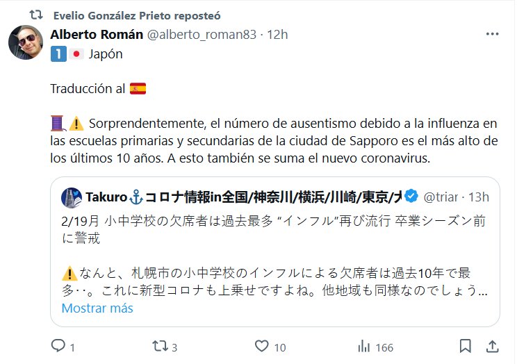Reply to Alberto Román's post
The width and height of the screenshot is (517, 364).
coord(58,345)
